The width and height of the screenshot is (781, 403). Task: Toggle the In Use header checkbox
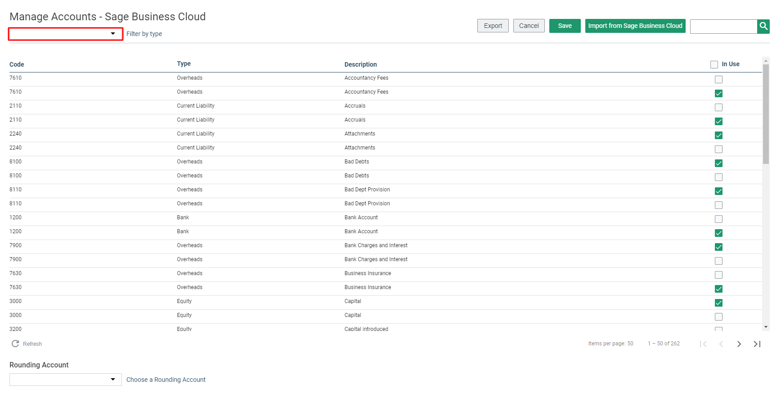pyautogui.click(x=714, y=64)
